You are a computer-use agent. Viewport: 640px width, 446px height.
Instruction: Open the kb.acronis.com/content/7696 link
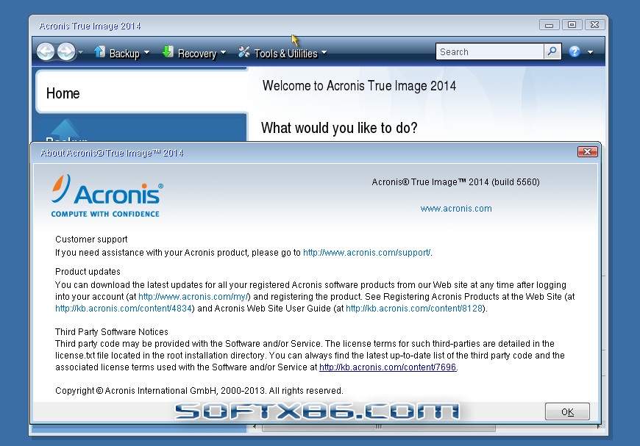tap(388, 367)
